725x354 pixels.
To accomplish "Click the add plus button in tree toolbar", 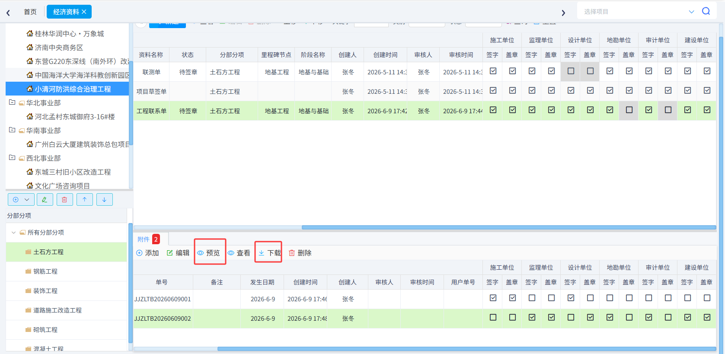I will tap(16, 199).
